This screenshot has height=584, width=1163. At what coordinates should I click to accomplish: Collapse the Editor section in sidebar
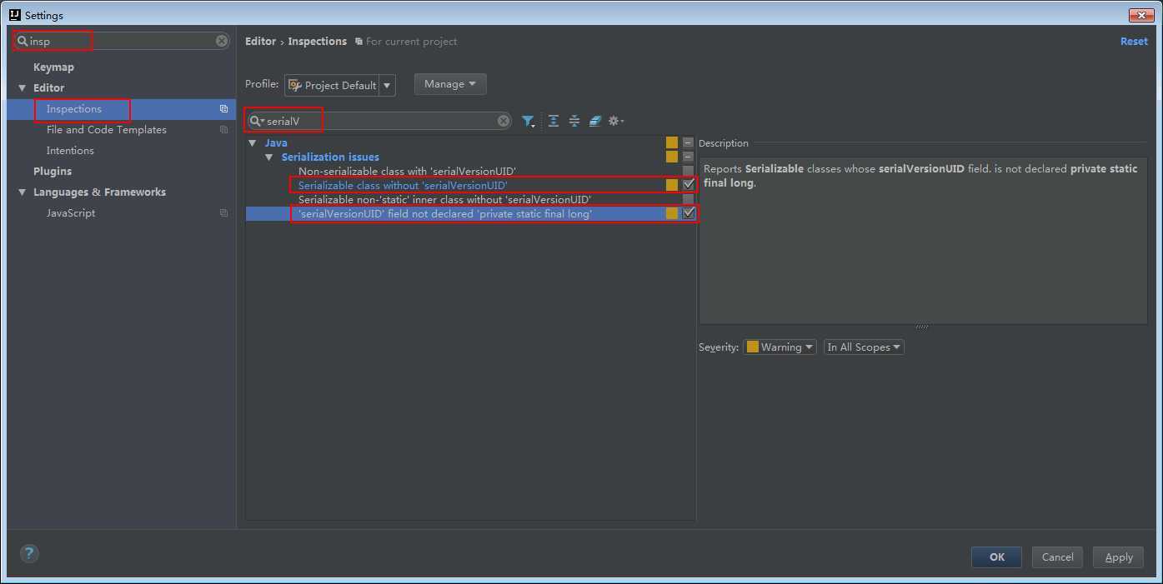pyautogui.click(x=23, y=88)
